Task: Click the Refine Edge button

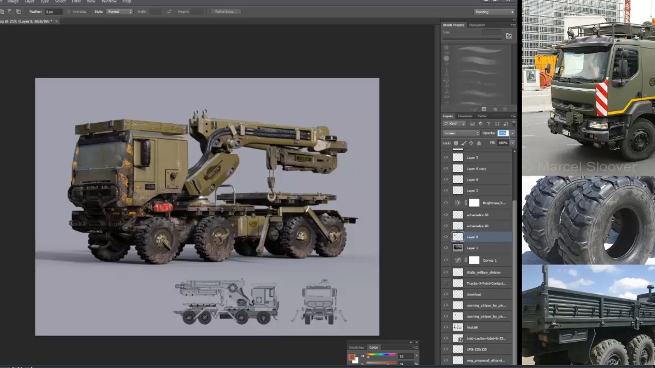Action: [225, 12]
